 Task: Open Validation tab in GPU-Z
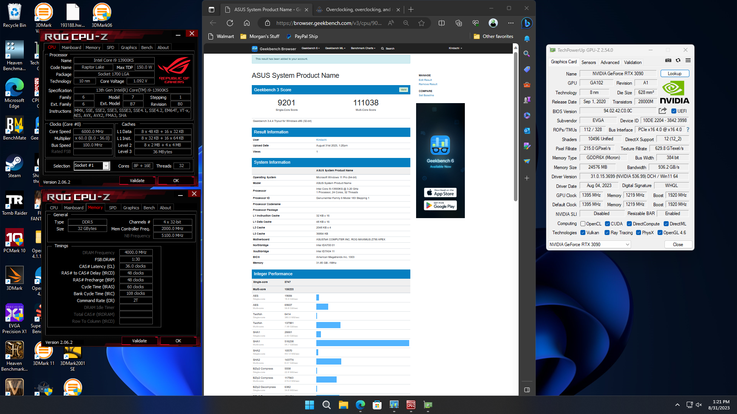pyautogui.click(x=632, y=62)
